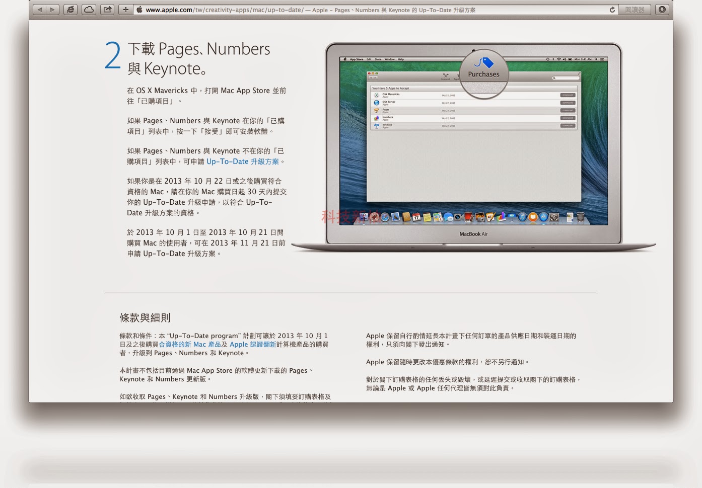The image size is (702, 488).
Task: Open the Share menu icon
Action: coord(107,10)
